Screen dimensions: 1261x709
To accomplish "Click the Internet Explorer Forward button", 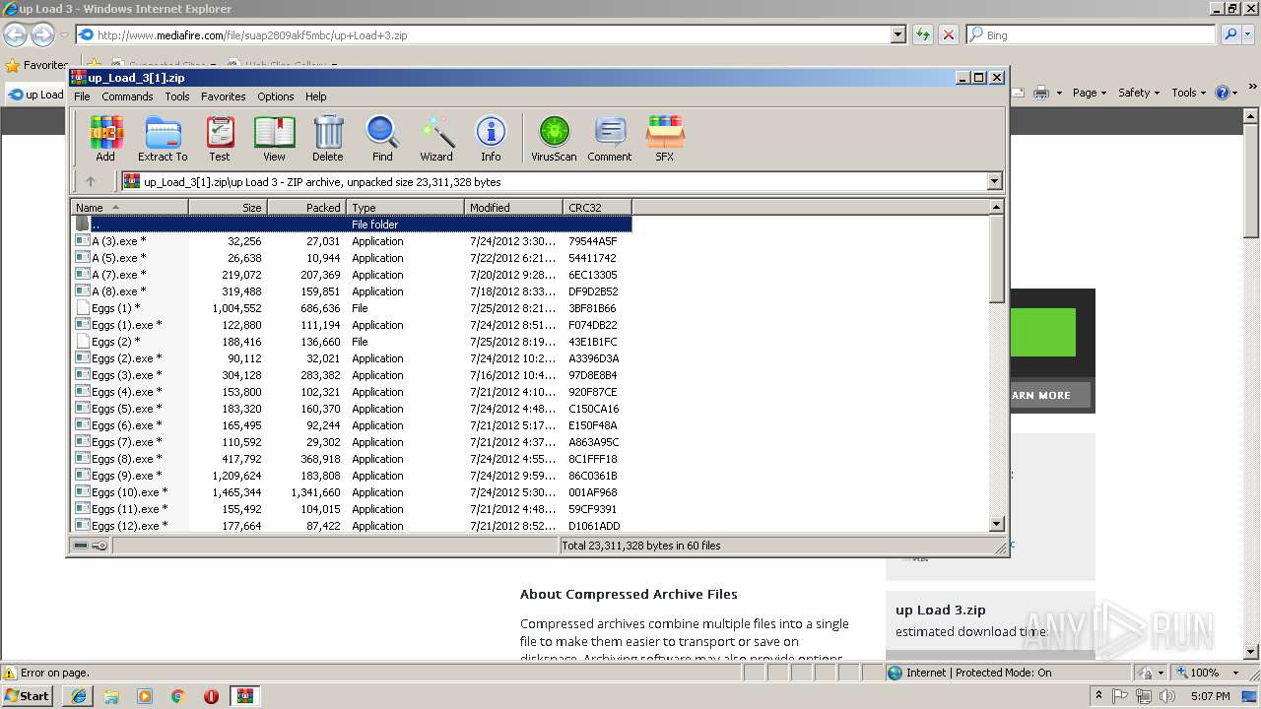I will (42, 34).
